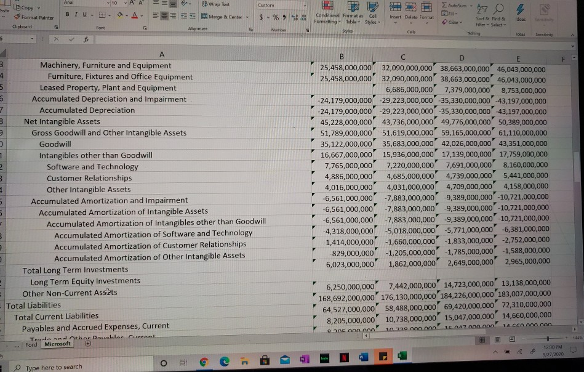The height and width of the screenshot is (372, 584).
Task: Toggle center horizontal alignment
Action: (164, 16)
